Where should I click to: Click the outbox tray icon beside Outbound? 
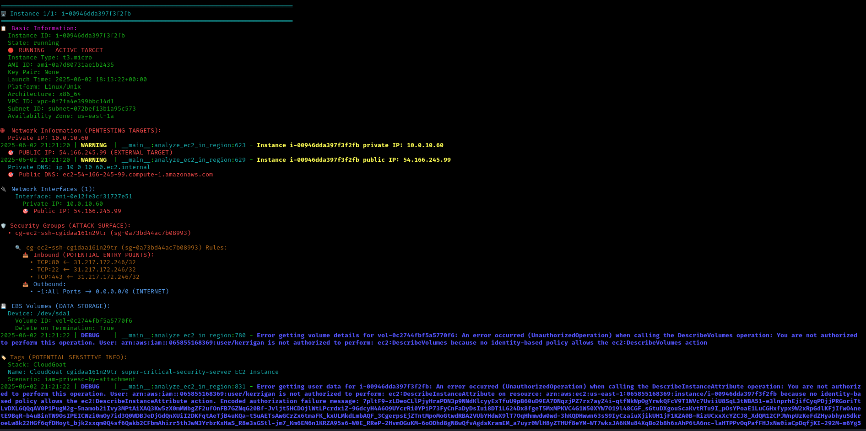(x=25, y=284)
